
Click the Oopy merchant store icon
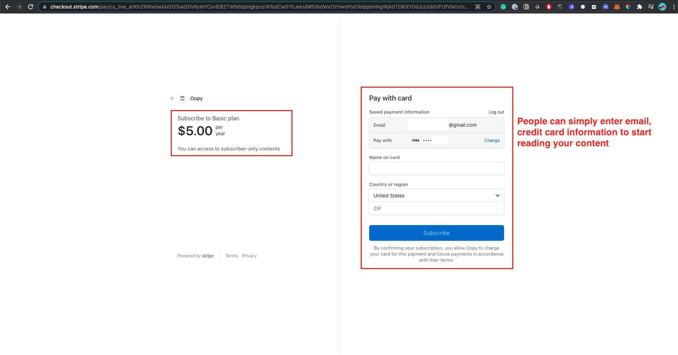coord(182,98)
